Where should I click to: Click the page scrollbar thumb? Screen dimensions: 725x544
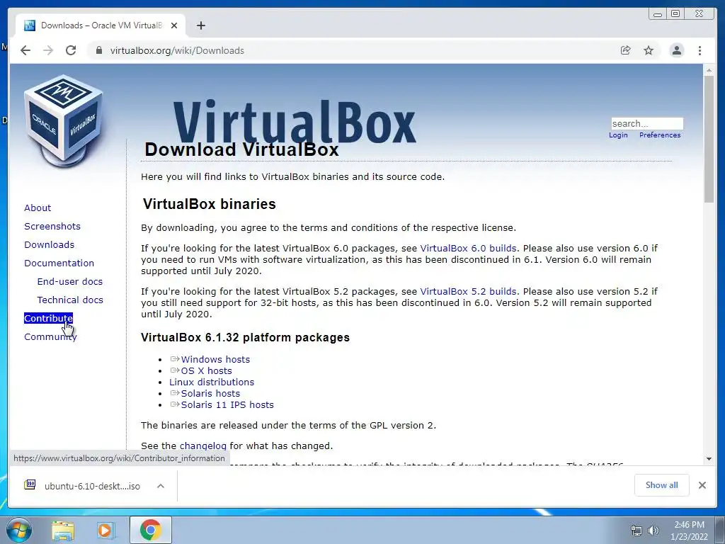click(709, 139)
